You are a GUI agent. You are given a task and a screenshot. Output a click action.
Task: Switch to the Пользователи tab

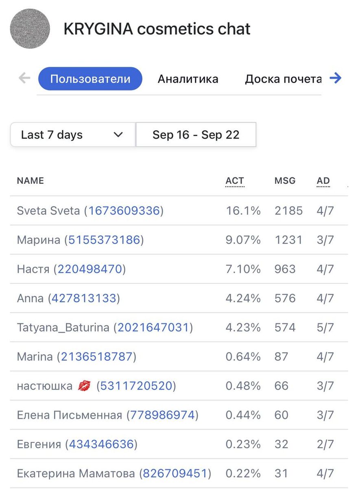tap(90, 79)
